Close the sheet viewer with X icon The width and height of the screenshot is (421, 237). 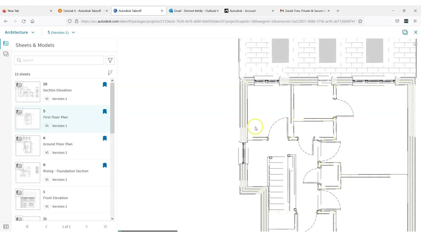coord(416,32)
